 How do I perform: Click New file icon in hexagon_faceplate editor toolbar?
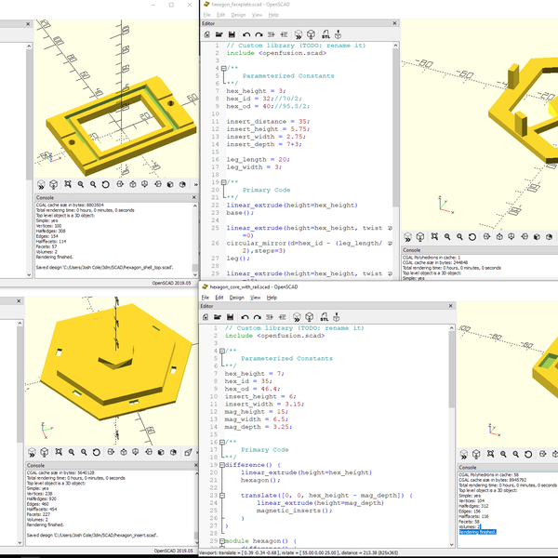coord(207,34)
